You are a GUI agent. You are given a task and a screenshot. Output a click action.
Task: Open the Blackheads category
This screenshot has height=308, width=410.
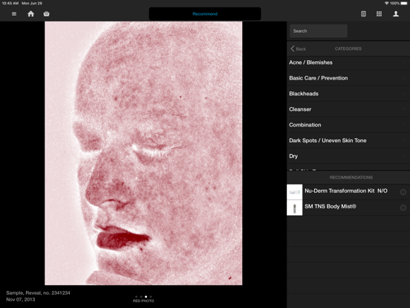pos(348,94)
